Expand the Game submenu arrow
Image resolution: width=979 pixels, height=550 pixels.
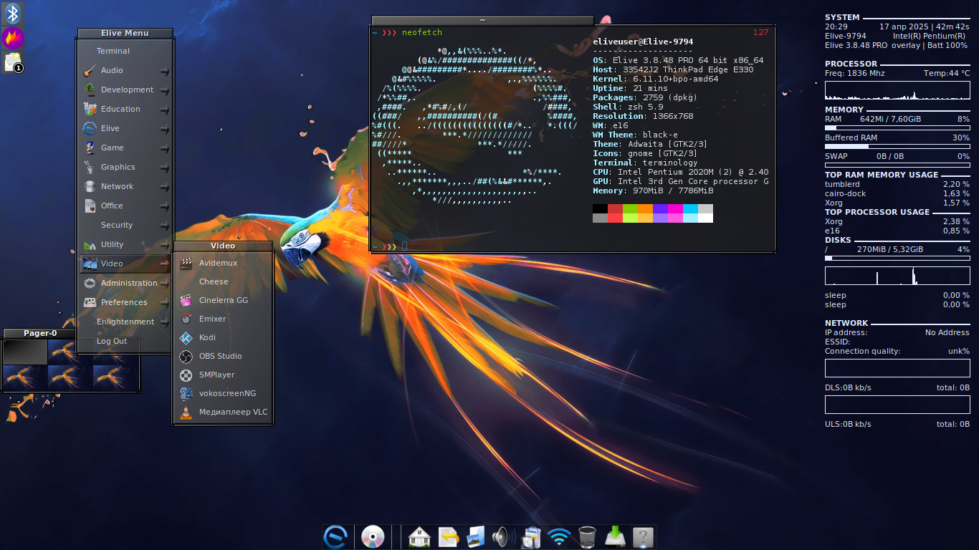(x=164, y=148)
